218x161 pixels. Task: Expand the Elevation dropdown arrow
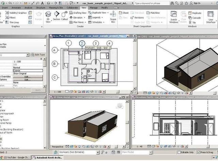point(84,17)
